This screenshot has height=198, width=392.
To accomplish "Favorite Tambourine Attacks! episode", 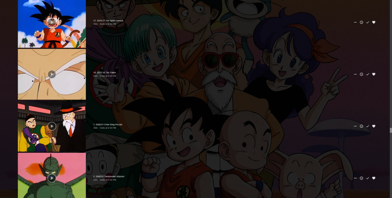I will tap(374, 178).
